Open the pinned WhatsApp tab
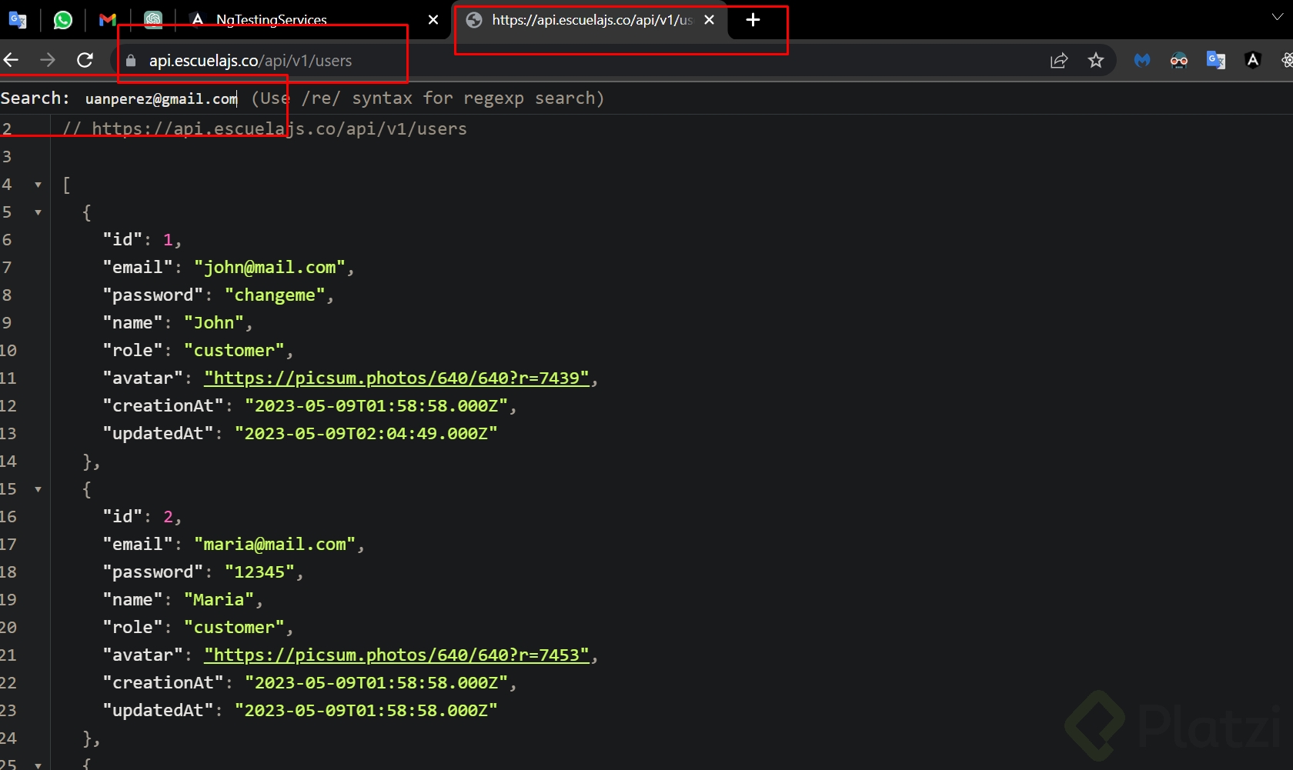 point(63,20)
